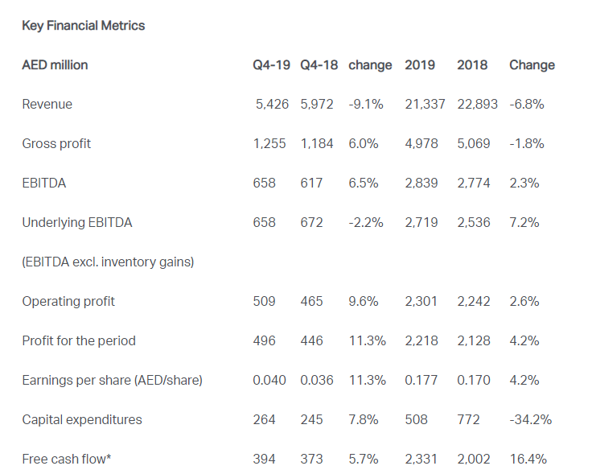The width and height of the screenshot is (592, 470).
Task: Select the Q4-18 column header
Action: (x=319, y=65)
